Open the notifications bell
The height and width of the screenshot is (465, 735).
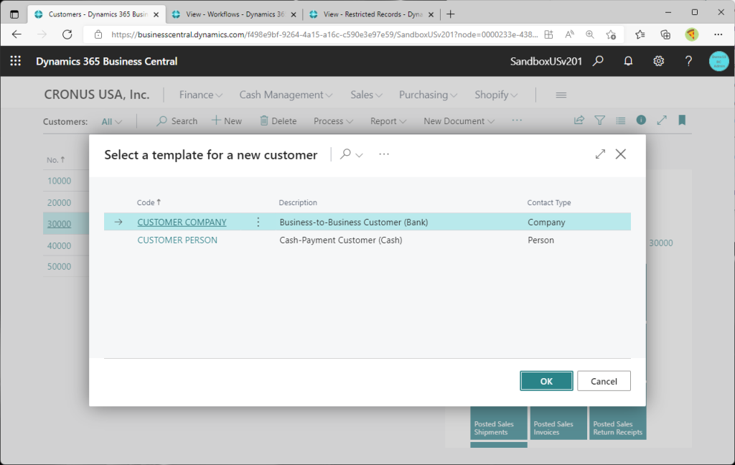coord(628,61)
